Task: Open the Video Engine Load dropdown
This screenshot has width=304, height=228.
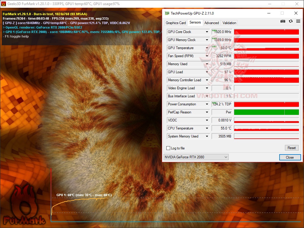Action: (x=207, y=88)
